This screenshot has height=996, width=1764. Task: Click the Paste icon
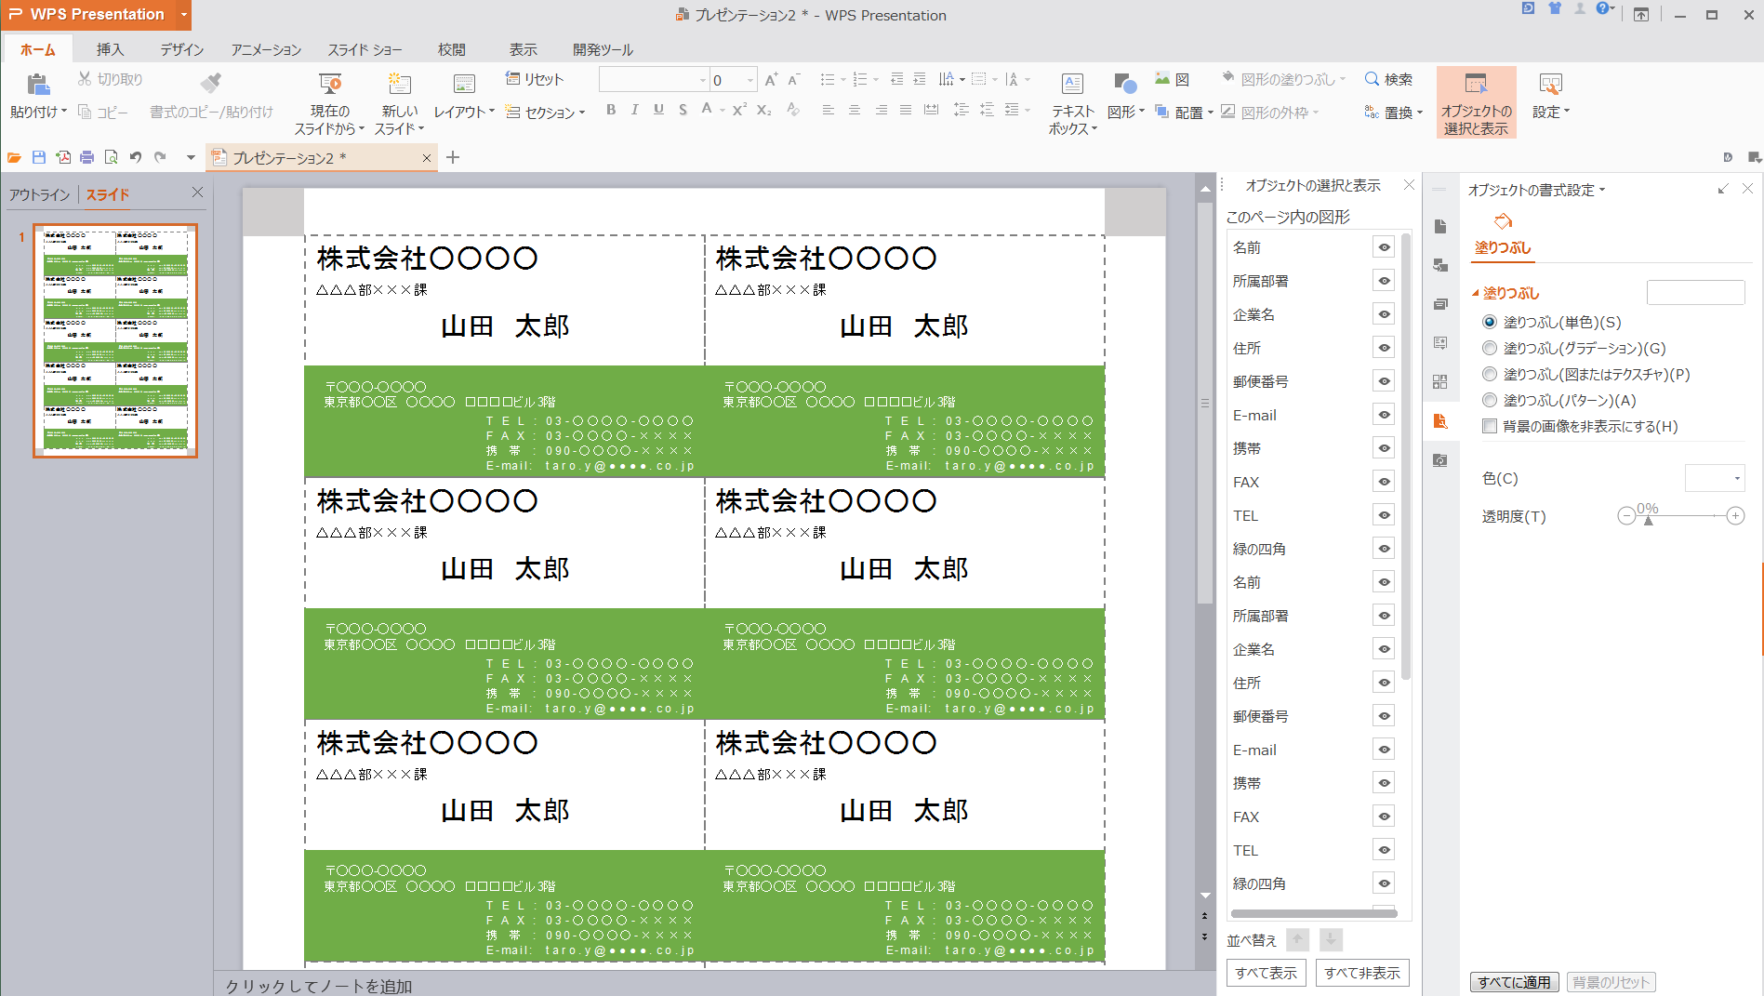click(38, 85)
